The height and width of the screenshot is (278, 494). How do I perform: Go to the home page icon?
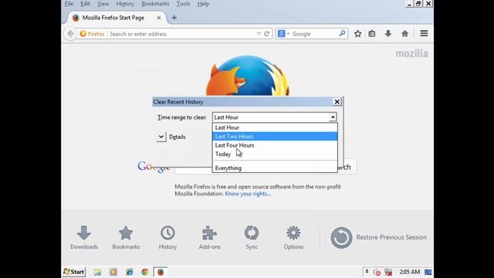click(404, 33)
